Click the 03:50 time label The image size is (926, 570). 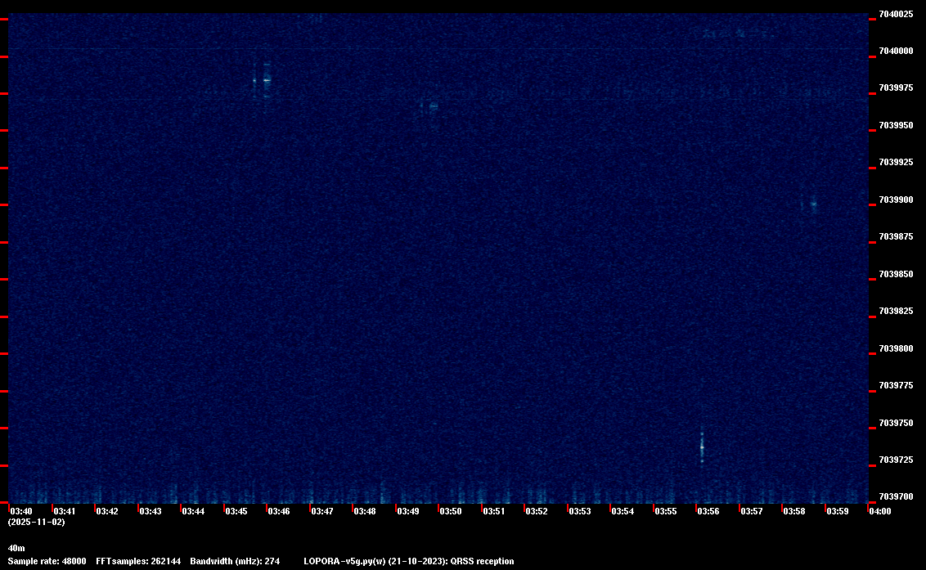451,511
